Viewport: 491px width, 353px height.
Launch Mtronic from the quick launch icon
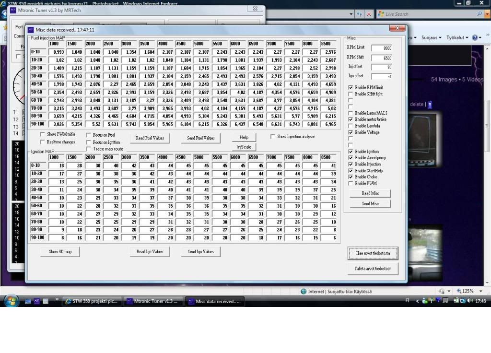point(36,301)
